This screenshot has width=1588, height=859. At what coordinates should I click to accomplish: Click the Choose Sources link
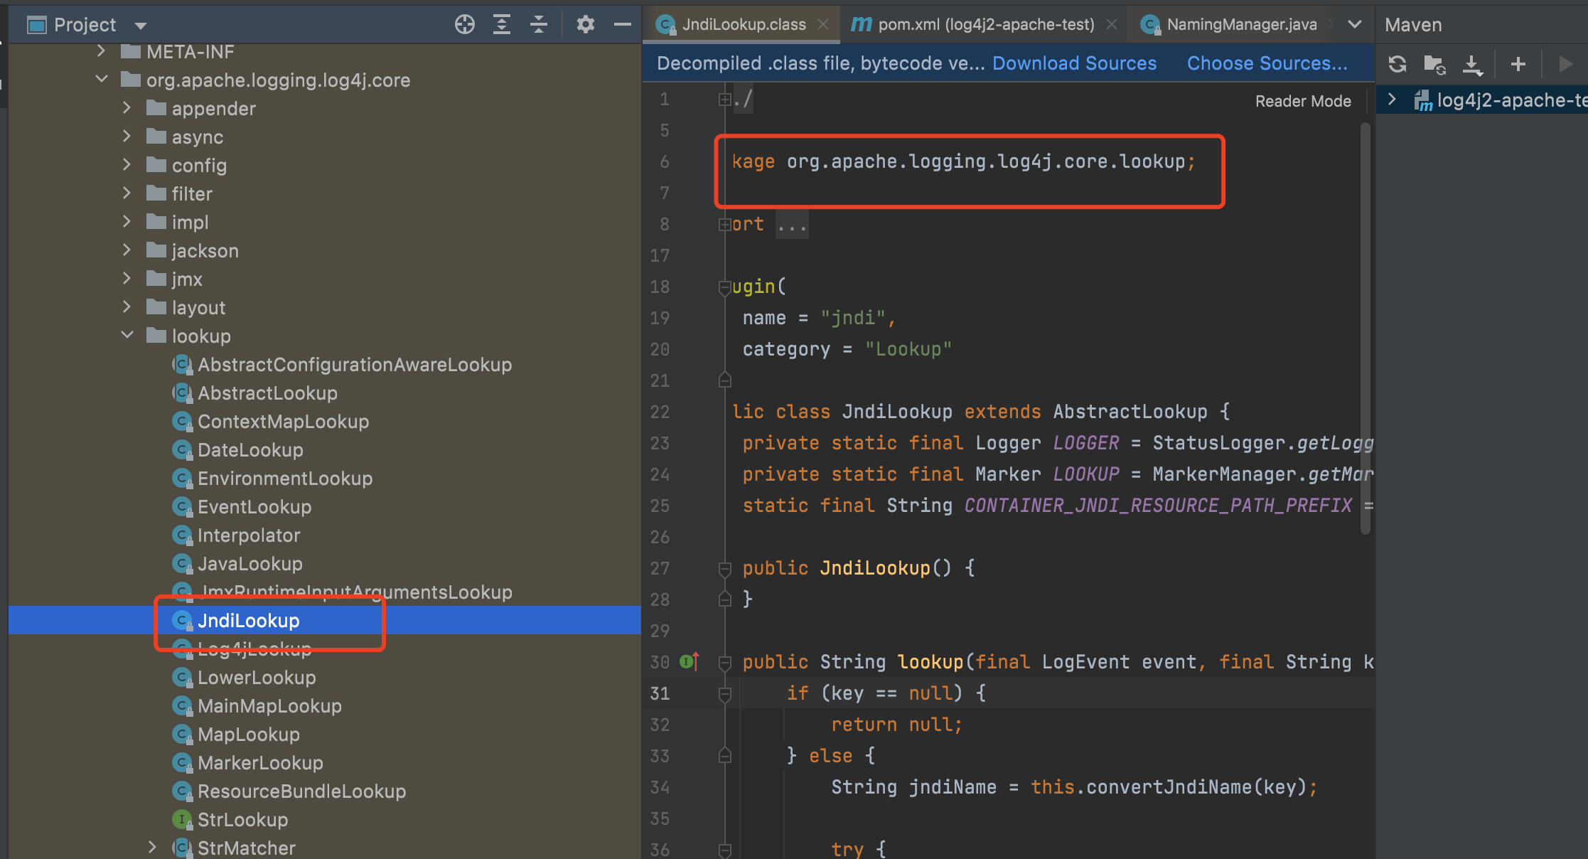[x=1267, y=63]
